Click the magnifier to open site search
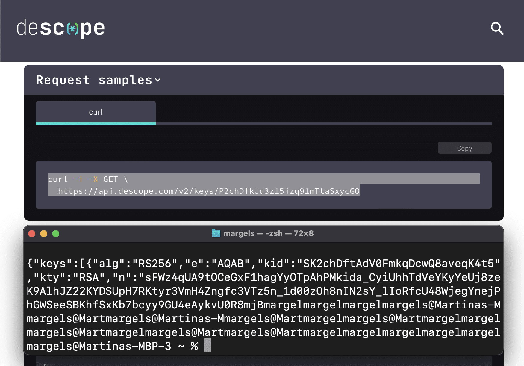The width and height of the screenshot is (524, 366). [x=497, y=28]
